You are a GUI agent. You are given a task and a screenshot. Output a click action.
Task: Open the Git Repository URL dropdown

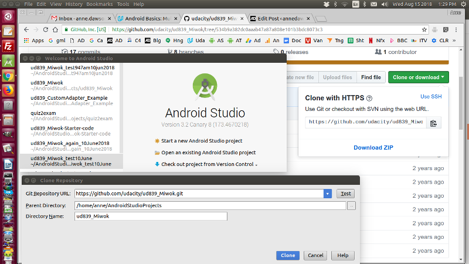328,194
